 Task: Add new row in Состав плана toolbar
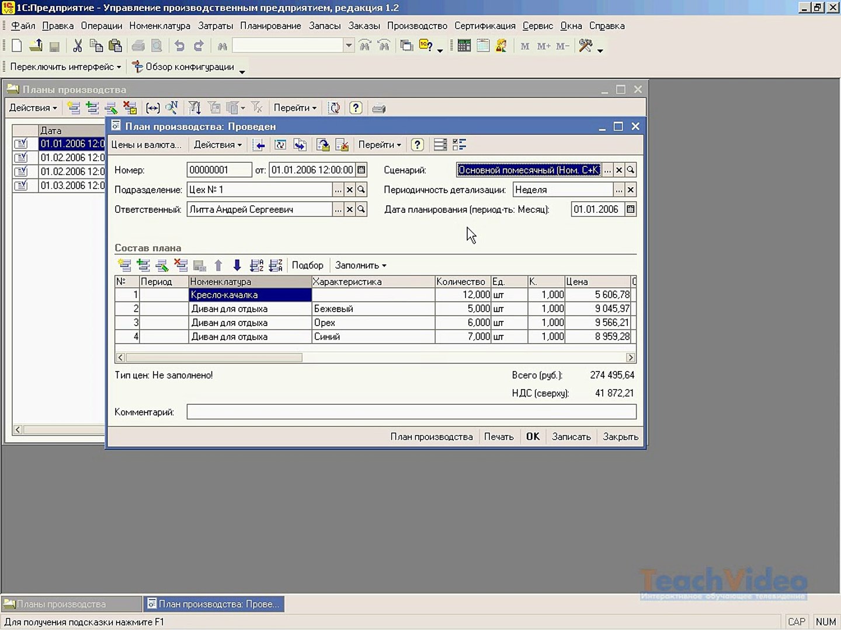(x=124, y=265)
